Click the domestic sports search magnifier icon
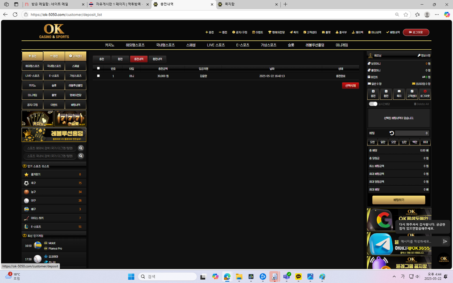This screenshot has height=283, width=453. coord(81,156)
